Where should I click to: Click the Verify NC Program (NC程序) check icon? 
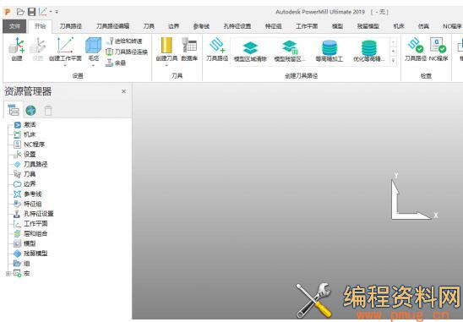coord(438,45)
